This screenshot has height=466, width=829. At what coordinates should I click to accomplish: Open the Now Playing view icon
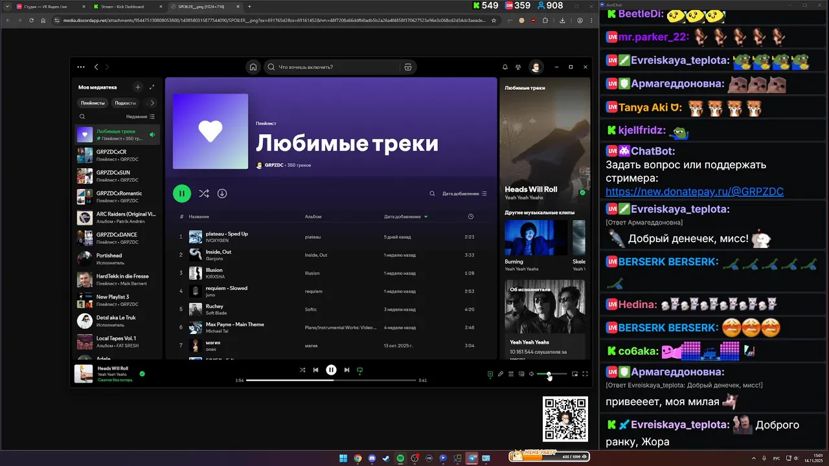pyautogui.click(x=490, y=373)
